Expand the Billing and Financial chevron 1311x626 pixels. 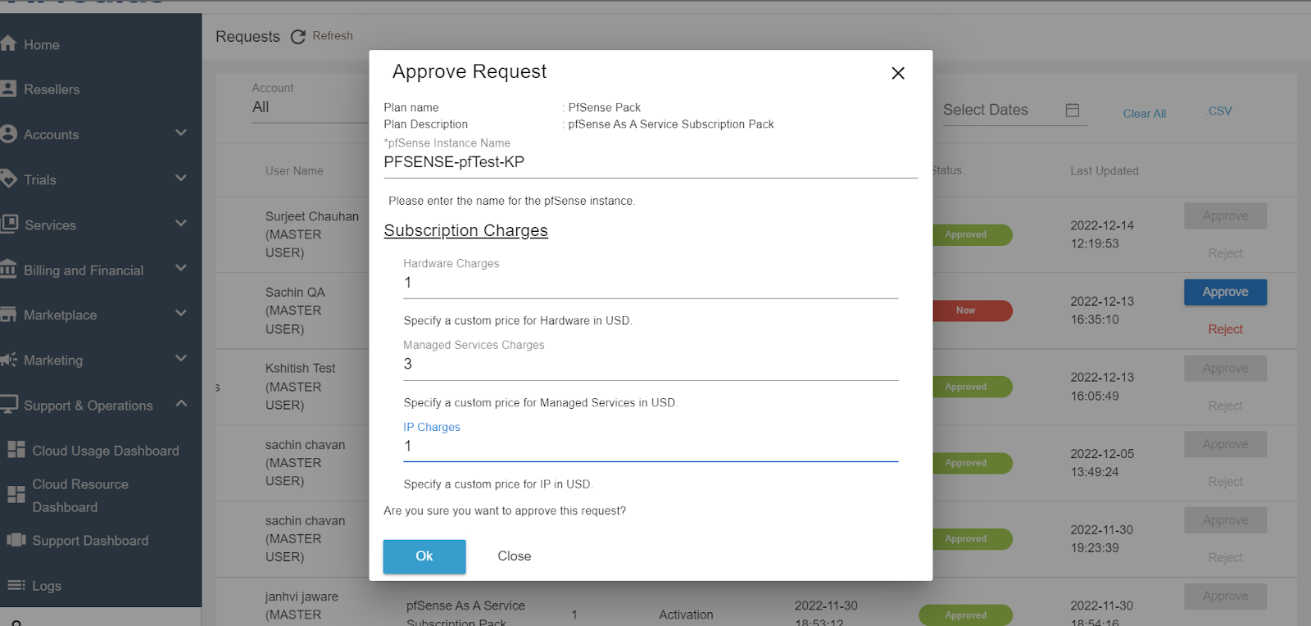click(181, 268)
